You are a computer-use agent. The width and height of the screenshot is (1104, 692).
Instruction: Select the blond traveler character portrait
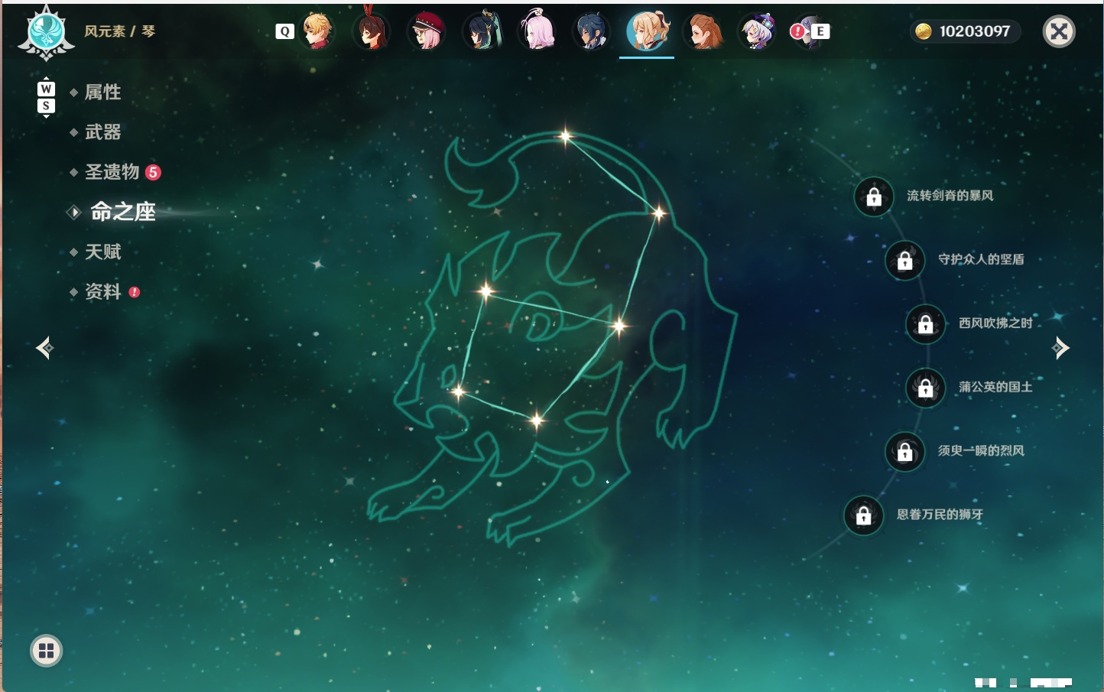(x=317, y=31)
